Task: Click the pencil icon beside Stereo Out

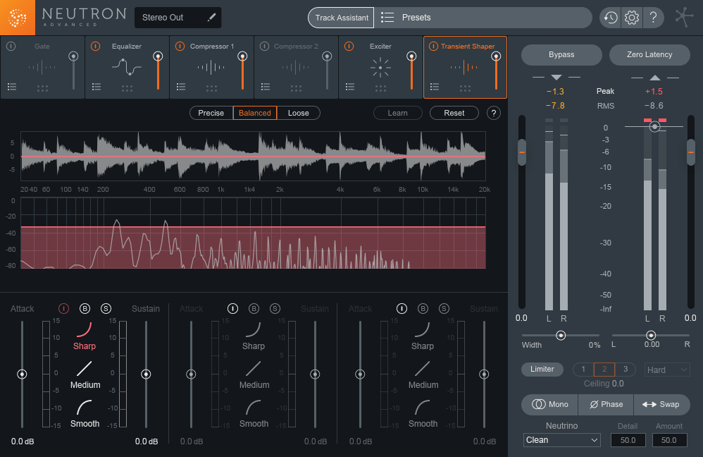Action: (211, 18)
